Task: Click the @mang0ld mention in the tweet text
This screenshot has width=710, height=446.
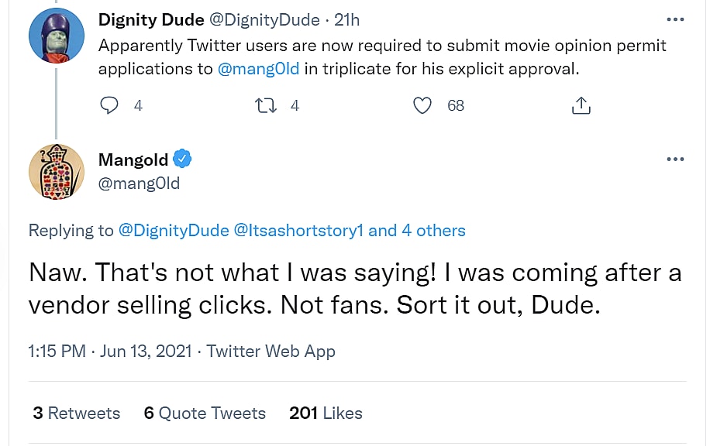Action: coord(257,68)
